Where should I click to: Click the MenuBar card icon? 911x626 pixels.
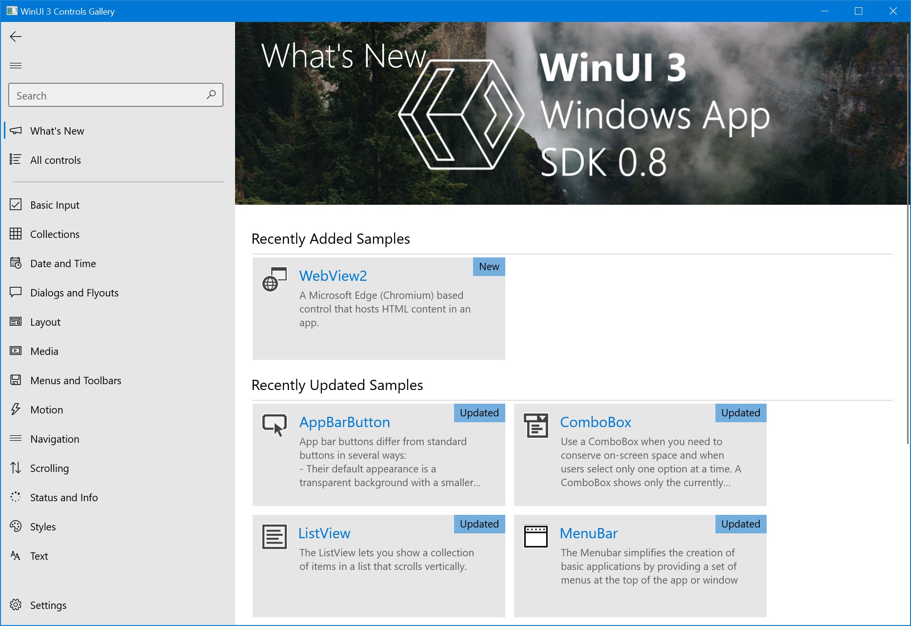coord(536,536)
